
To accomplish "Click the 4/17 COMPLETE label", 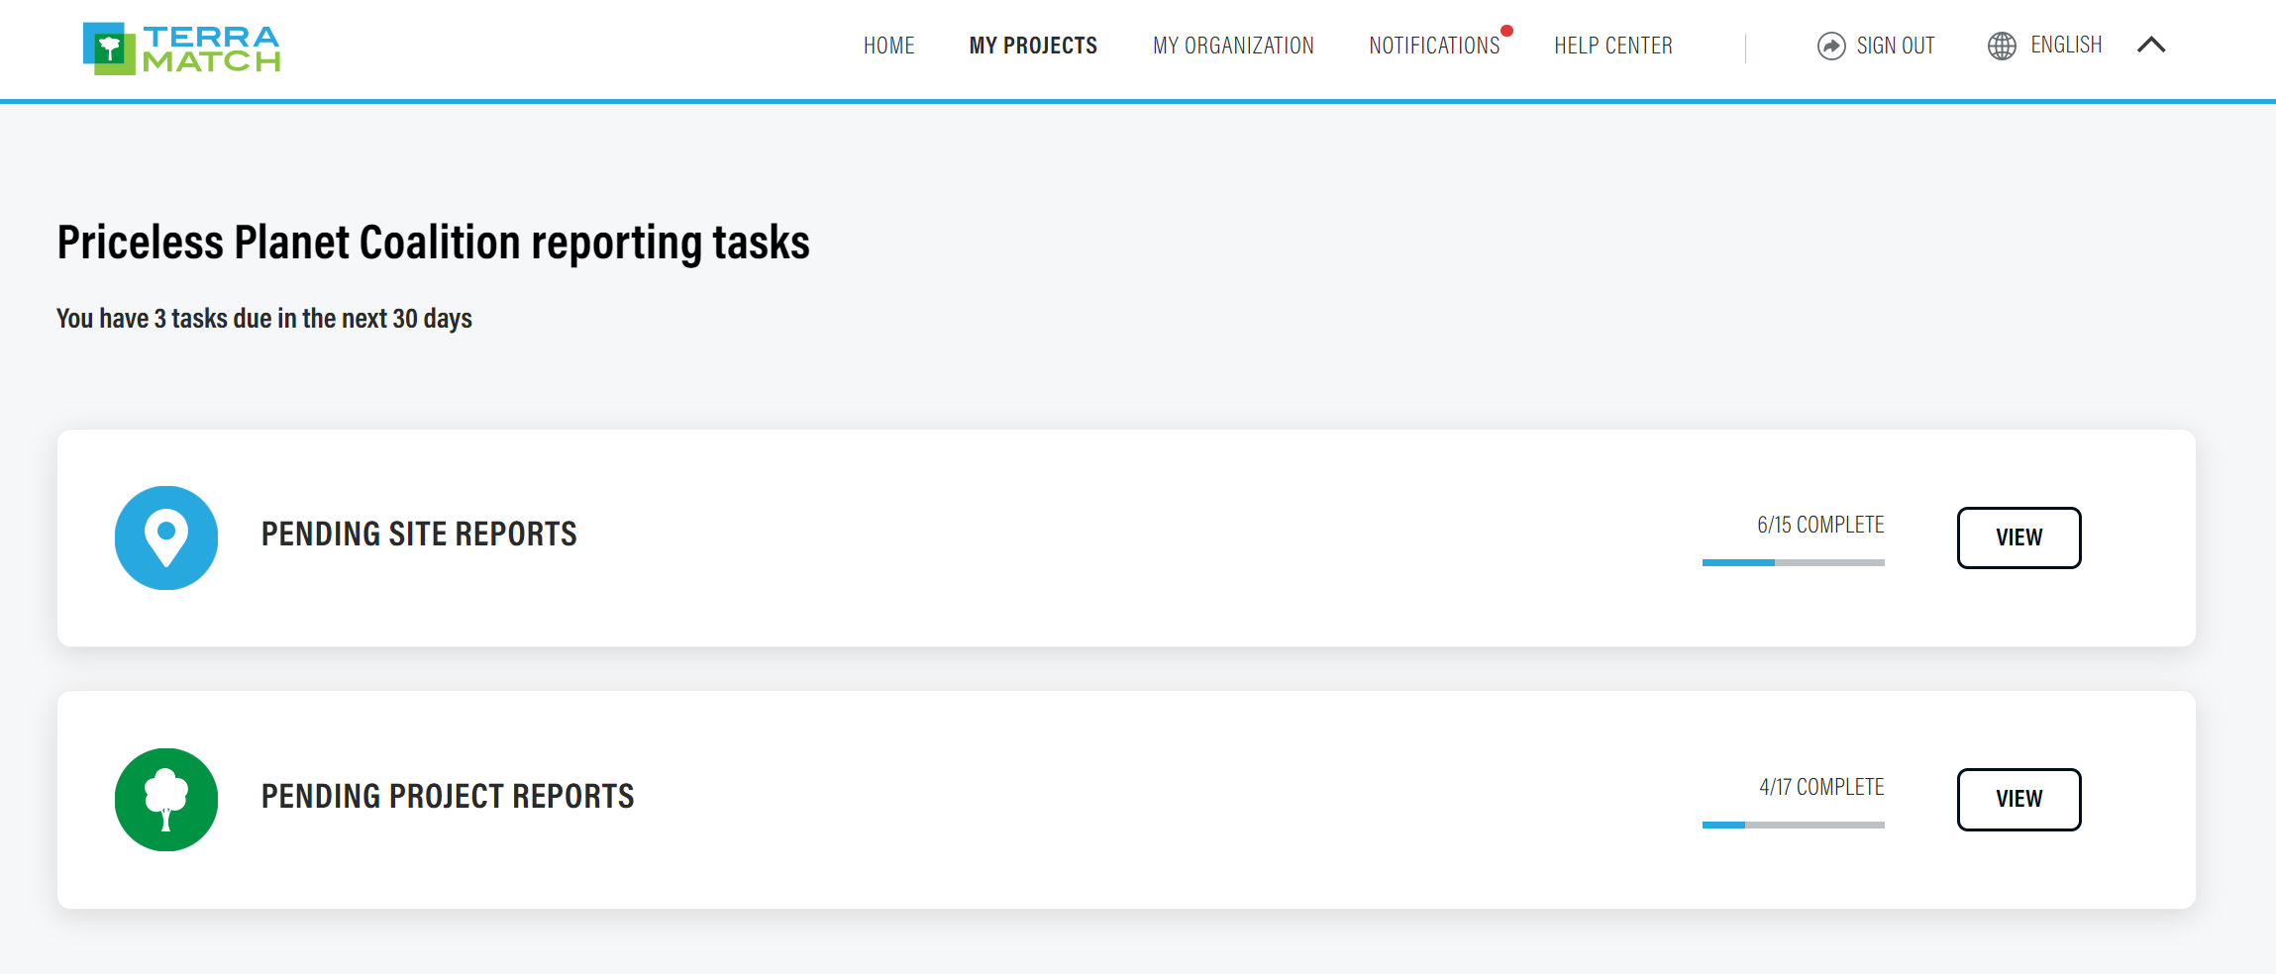I will [x=1821, y=787].
